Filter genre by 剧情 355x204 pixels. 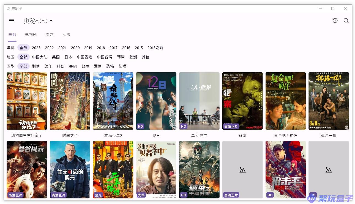point(36,66)
